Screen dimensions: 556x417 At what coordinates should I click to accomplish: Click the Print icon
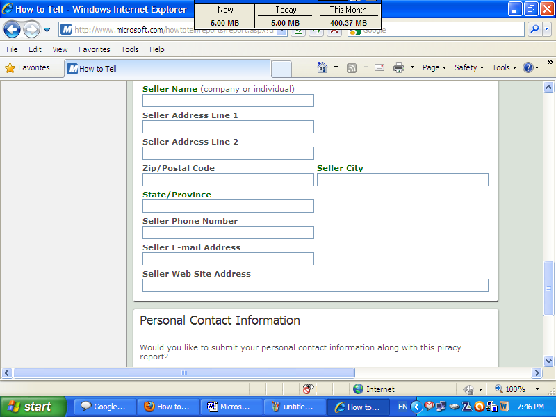click(399, 67)
